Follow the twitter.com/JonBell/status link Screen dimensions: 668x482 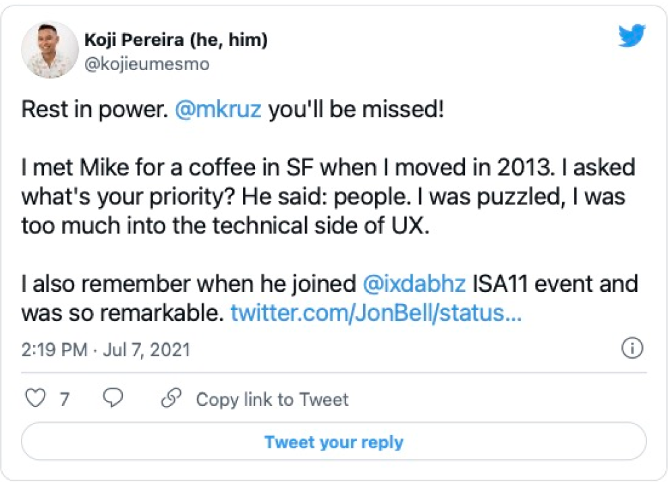point(376,313)
